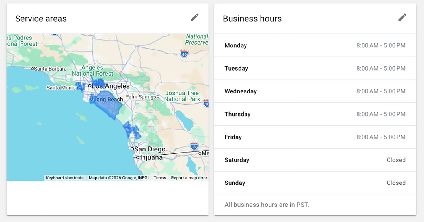This screenshot has width=424, height=222.
Task: Click the Santa Barbara marker on the map
Action: click(33, 69)
